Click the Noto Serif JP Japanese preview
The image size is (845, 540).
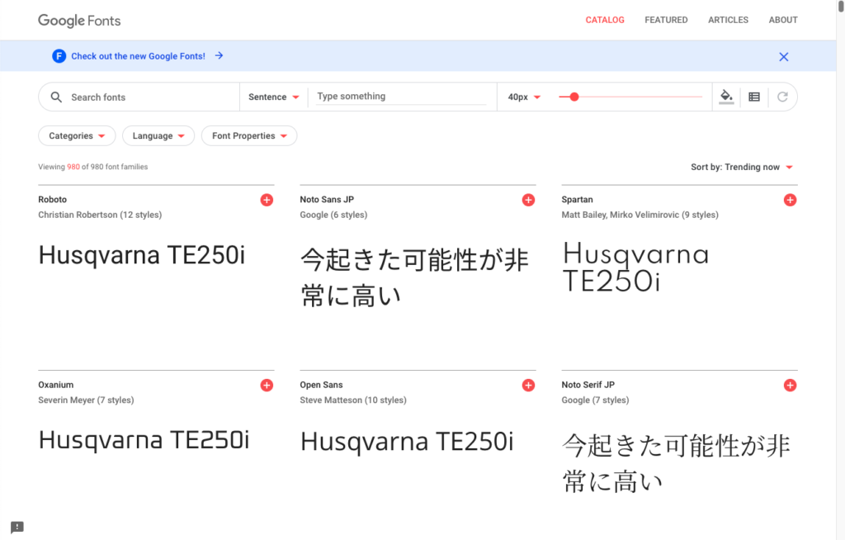tap(677, 463)
